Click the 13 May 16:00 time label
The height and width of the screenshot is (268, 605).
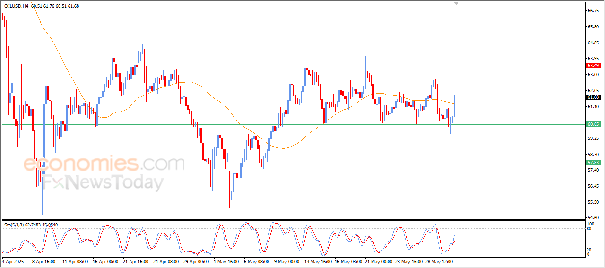pyautogui.click(x=318, y=261)
